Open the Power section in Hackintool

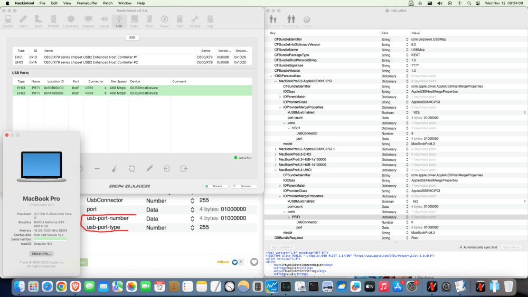[x=164, y=21]
